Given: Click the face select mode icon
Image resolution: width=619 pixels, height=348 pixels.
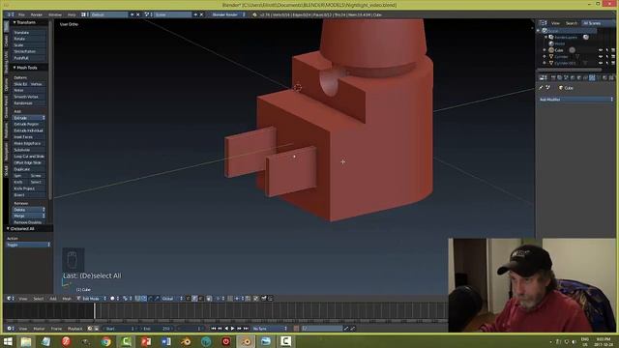Looking at the screenshot, I should [x=200, y=299].
